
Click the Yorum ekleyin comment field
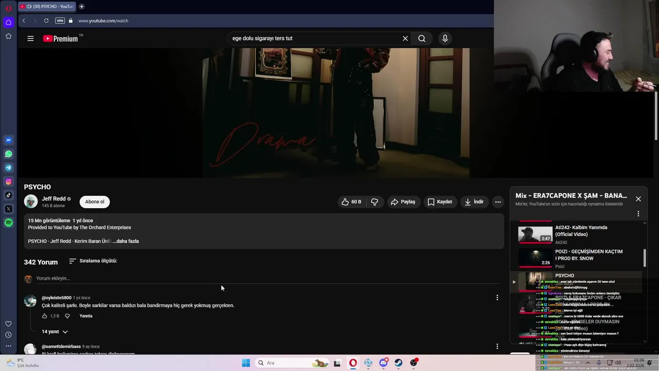pyautogui.click(x=267, y=278)
